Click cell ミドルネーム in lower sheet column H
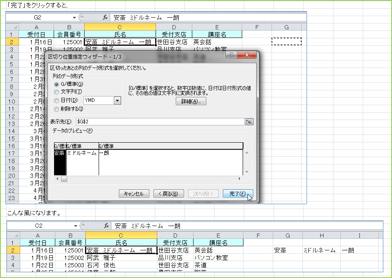Screen dimensions: 392x278 pyautogui.click(x=322, y=250)
